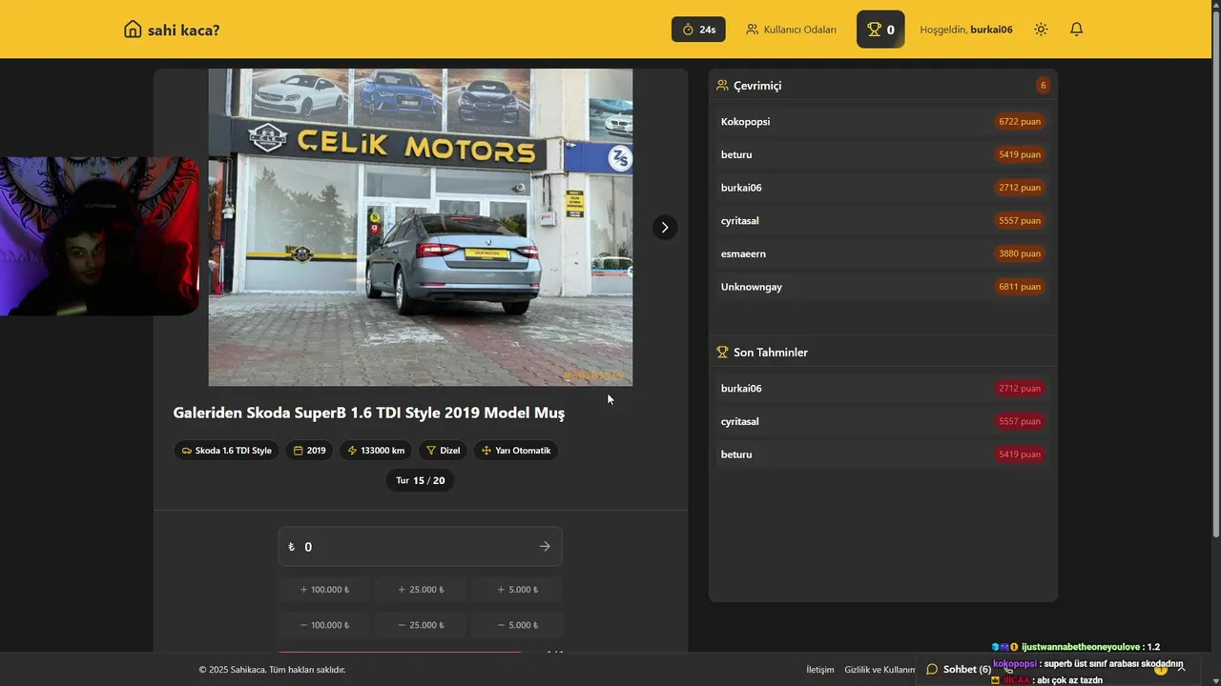This screenshot has height=686, width=1221.
Task: Add 5.000 ₺ to the guess
Action: [517, 590]
